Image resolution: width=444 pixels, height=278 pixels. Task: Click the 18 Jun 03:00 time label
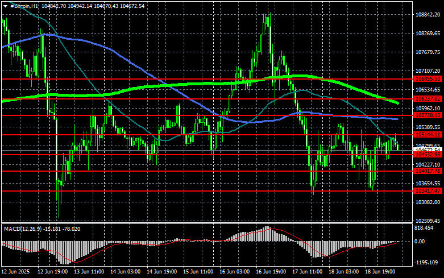pyautogui.click(x=343, y=272)
